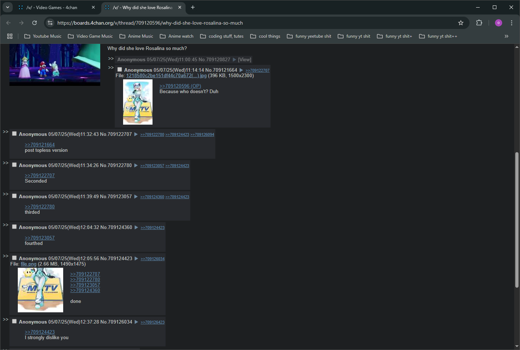Open the purple profile avatar menu
520x350 pixels.
click(499, 23)
